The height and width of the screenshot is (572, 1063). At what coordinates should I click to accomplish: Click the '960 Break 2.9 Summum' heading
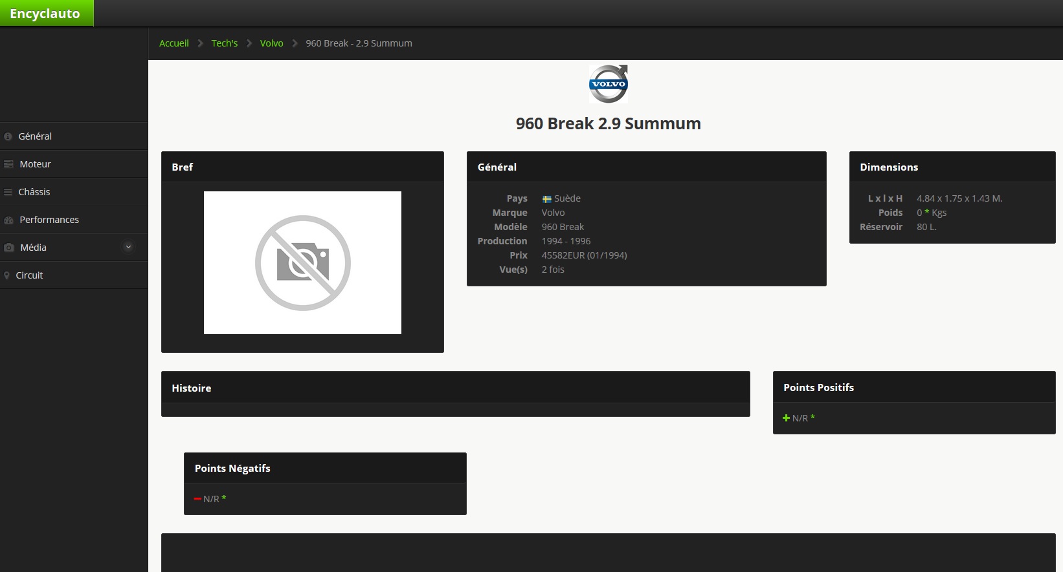[609, 123]
